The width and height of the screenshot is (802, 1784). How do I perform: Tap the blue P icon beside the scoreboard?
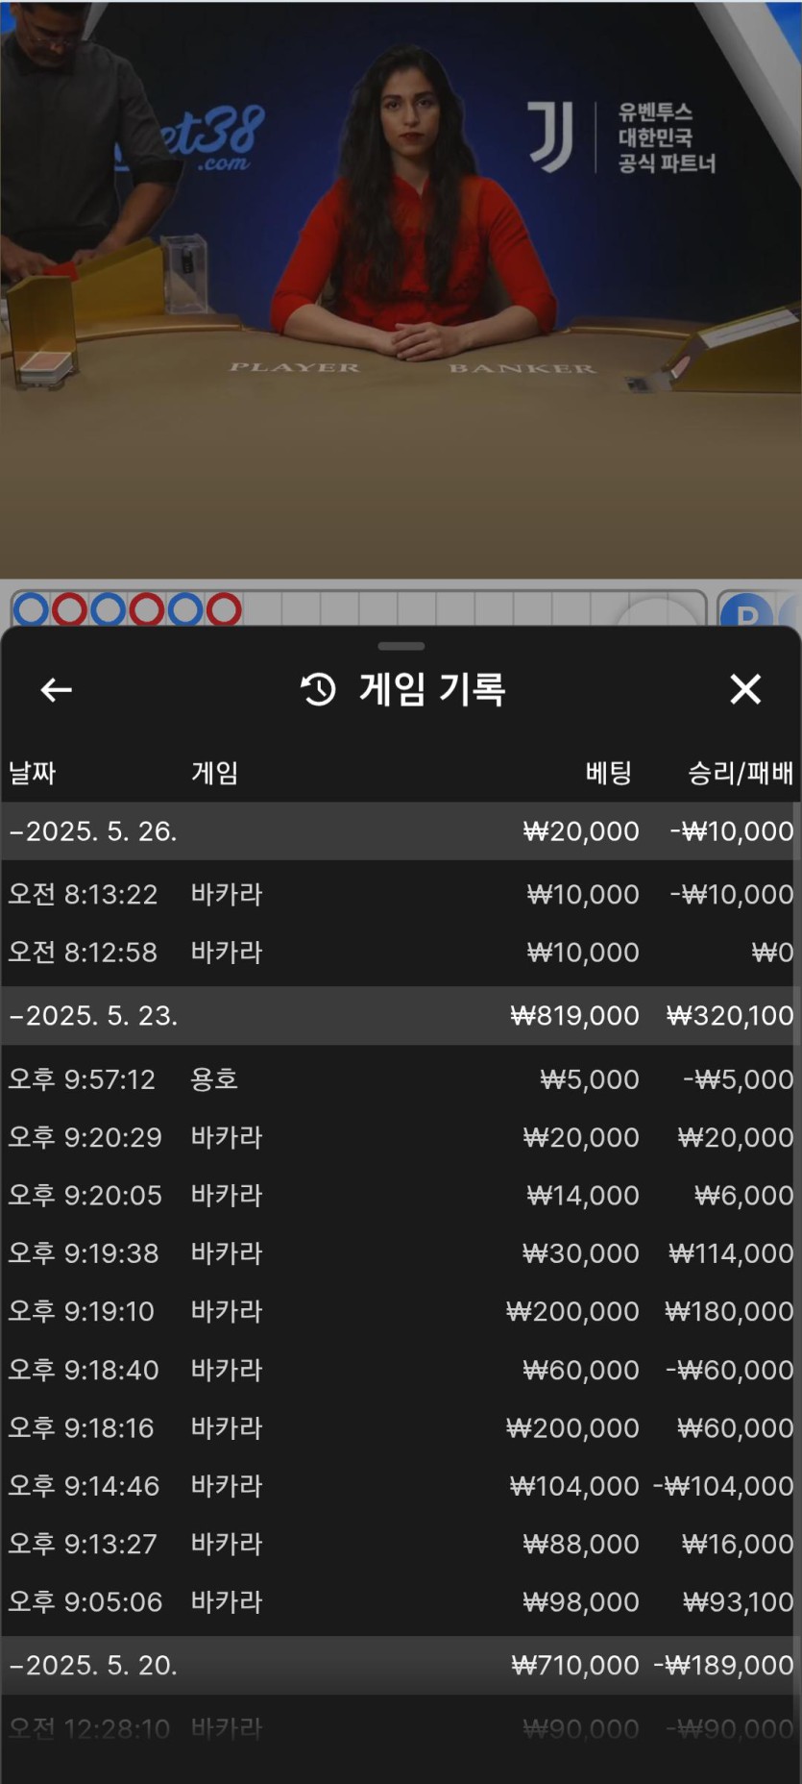click(747, 610)
